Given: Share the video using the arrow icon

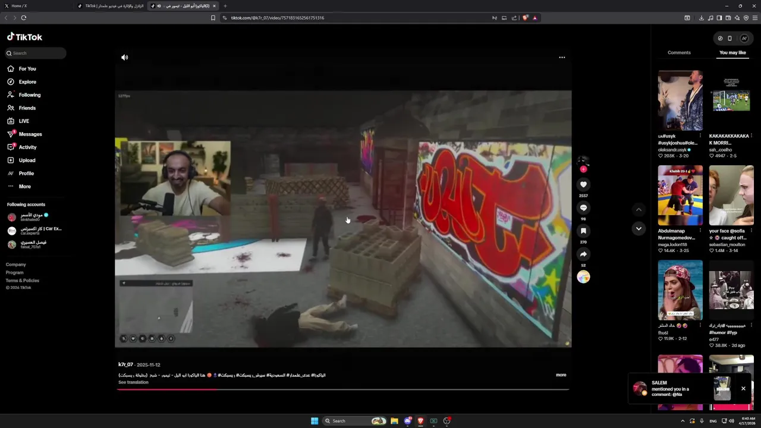Looking at the screenshot, I should click(x=583, y=254).
